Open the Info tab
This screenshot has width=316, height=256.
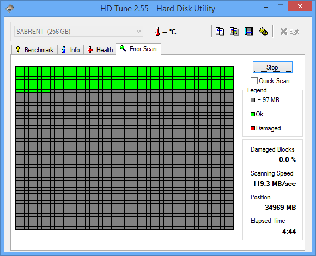click(x=70, y=49)
